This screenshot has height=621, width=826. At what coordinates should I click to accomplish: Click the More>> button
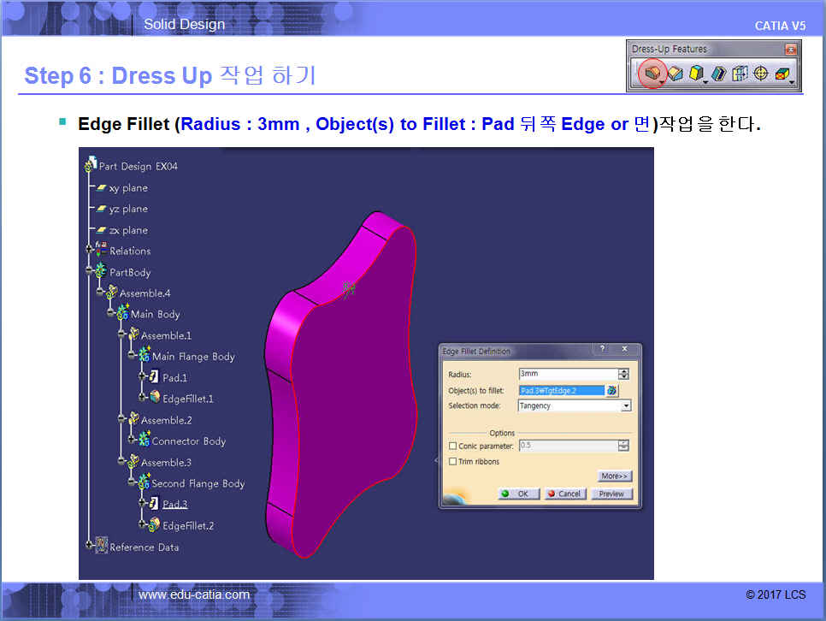[x=614, y=476]
